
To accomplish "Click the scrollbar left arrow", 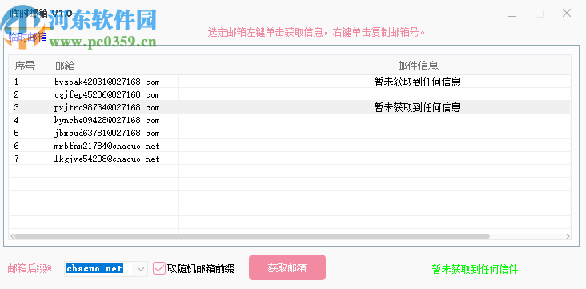I will tap(12, 236).
